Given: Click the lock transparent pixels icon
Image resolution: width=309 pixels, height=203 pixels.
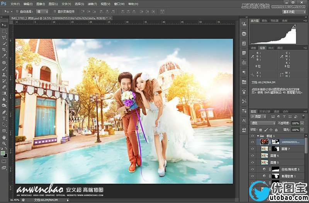Looking at the screenshot, I should pyautogui.click(x=260, y=130).
